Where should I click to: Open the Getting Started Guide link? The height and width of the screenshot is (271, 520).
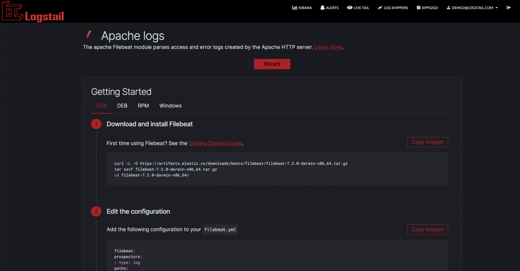215,144
